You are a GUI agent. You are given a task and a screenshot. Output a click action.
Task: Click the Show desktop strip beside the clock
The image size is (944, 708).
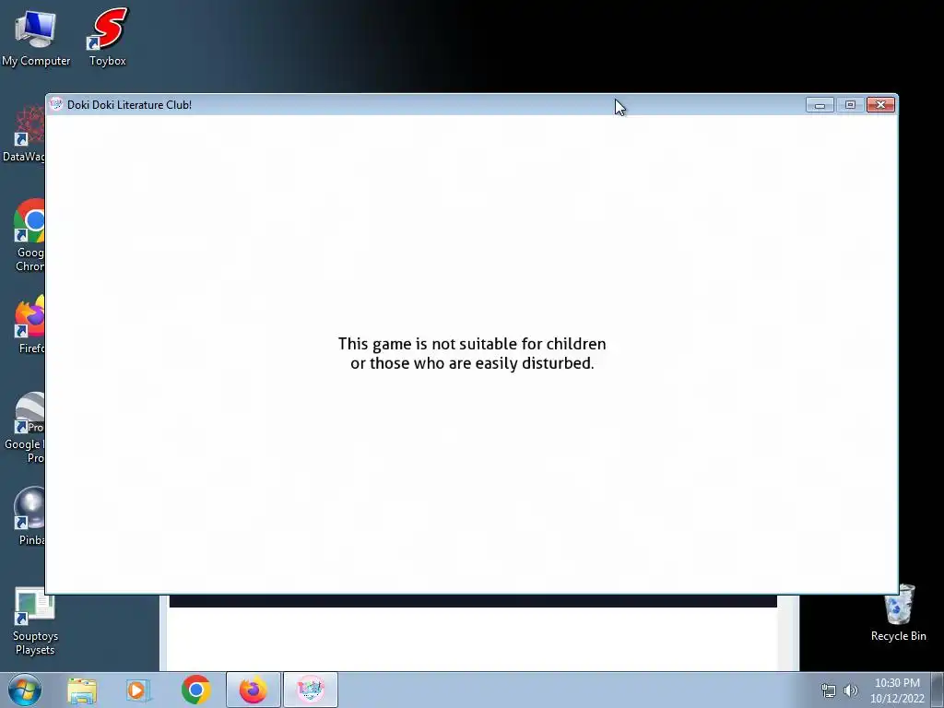938,690
